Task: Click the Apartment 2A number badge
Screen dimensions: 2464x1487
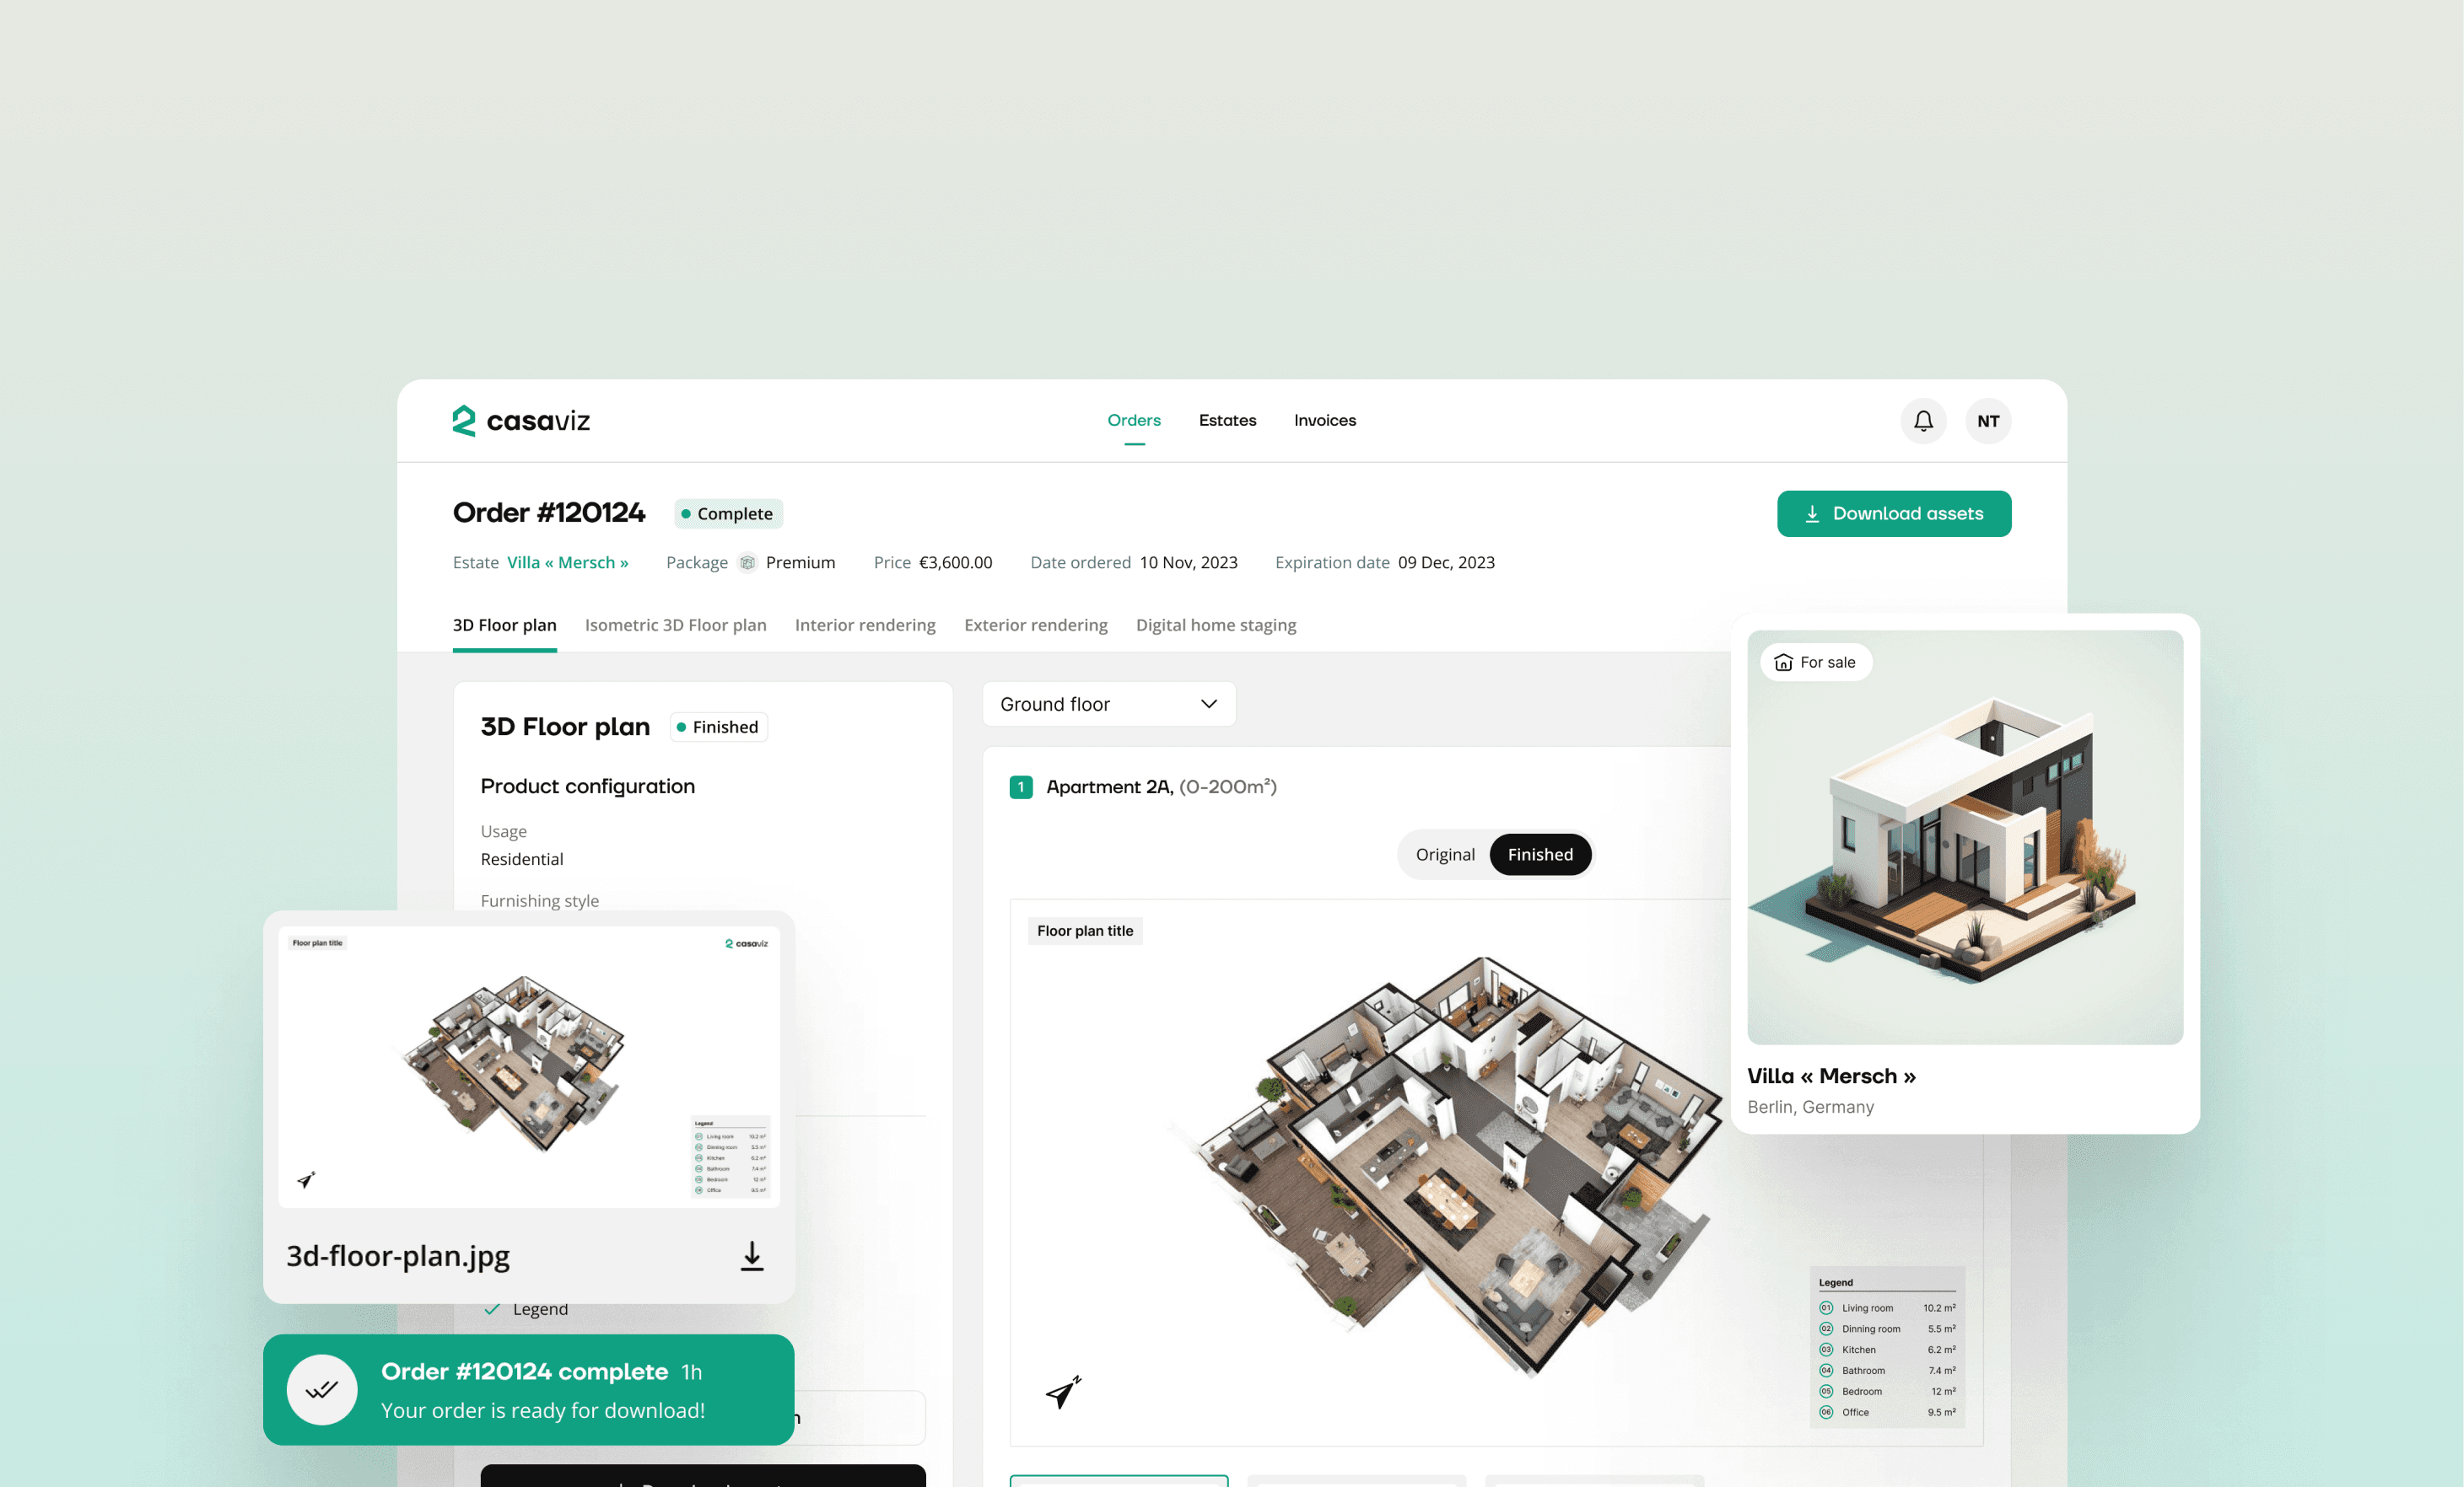Action: pyautogui.click(x=1020, y=787)
